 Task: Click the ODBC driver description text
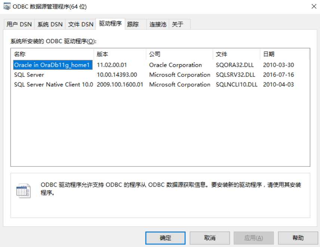171,188
